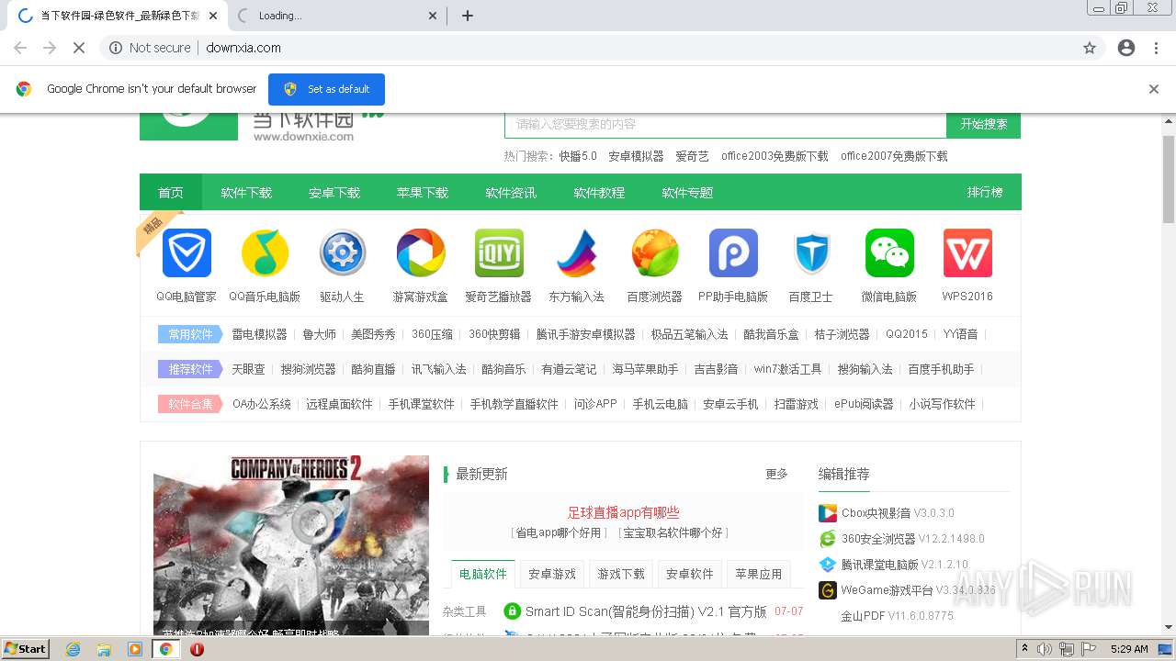
Task: Open file explorer from taskbar
Action: (x=104, y=649)
